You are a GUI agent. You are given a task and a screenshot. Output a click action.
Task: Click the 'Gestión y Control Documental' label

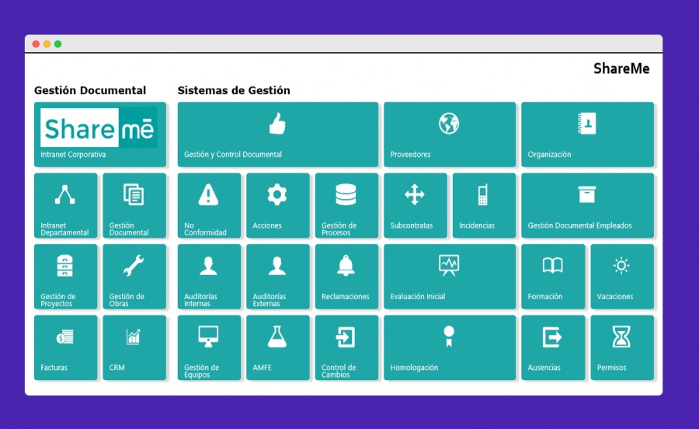pos(233,155)
